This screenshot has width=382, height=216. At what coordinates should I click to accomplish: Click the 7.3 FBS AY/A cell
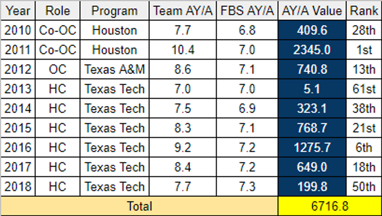(247, 187)
